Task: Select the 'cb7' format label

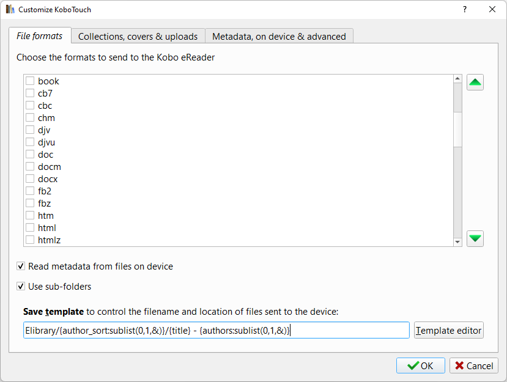Action: (x=45, y=94)
